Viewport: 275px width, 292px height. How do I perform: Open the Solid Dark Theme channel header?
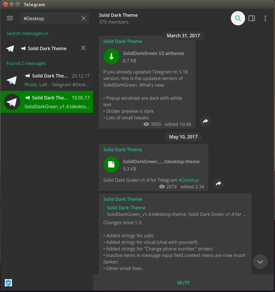(x=118, y=18)
